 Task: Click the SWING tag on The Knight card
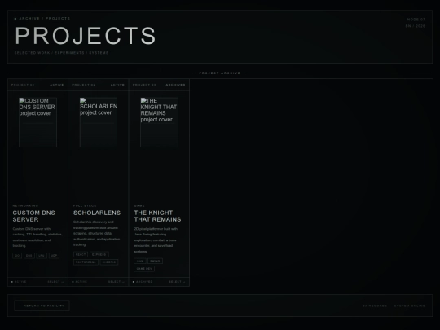(x=155, y=261)
